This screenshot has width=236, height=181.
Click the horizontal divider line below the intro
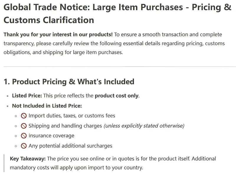click(x=118, y=67)
